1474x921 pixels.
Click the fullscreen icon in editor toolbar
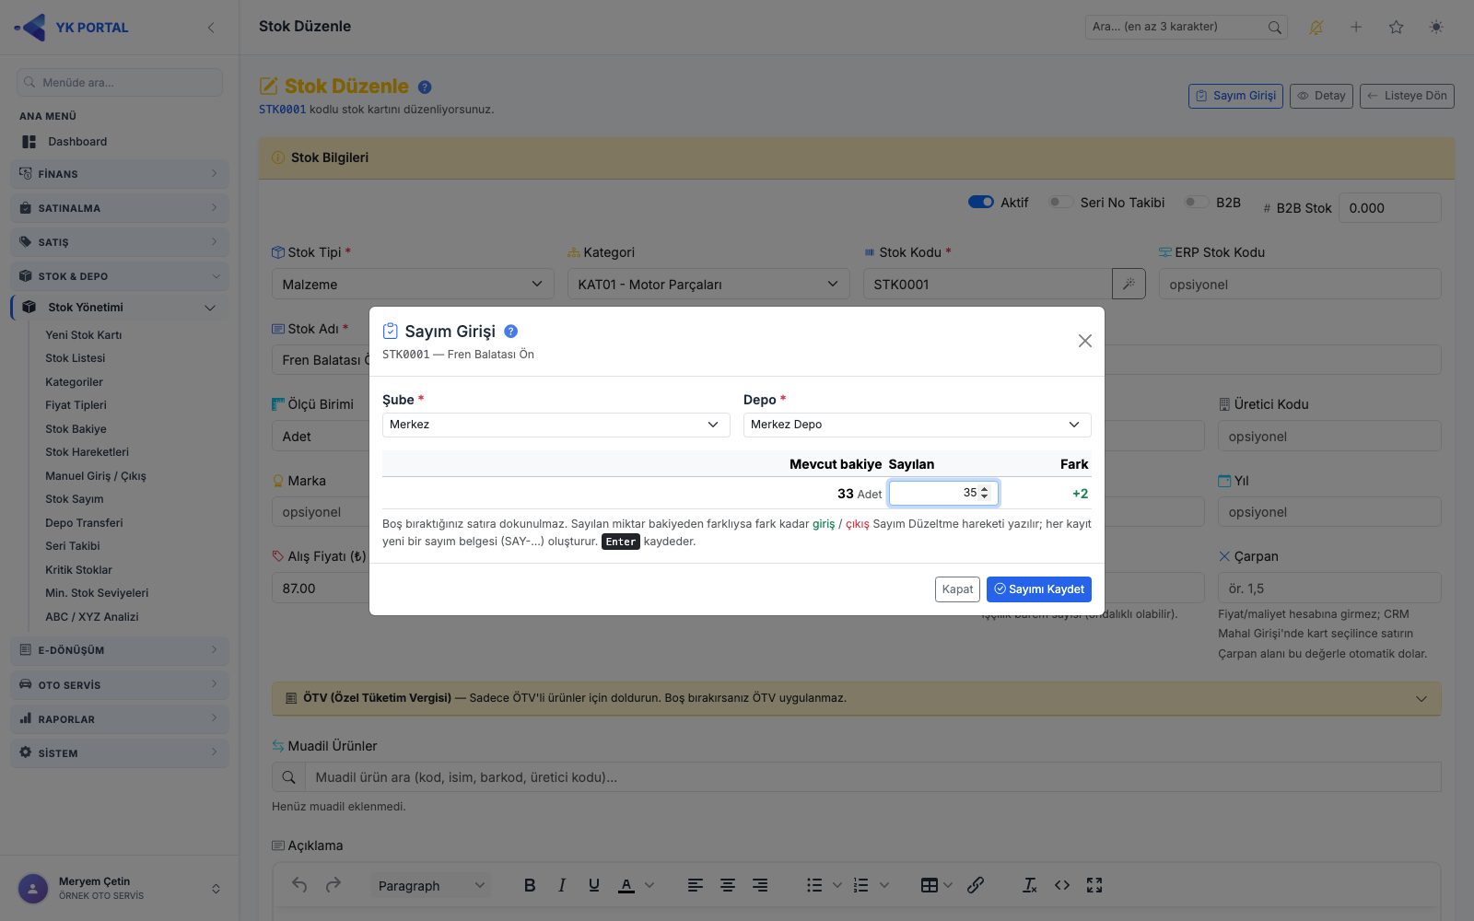(x=1094, y=885)
